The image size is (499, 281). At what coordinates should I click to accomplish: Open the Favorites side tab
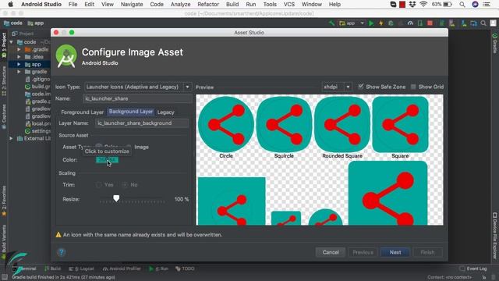[4, 201]
